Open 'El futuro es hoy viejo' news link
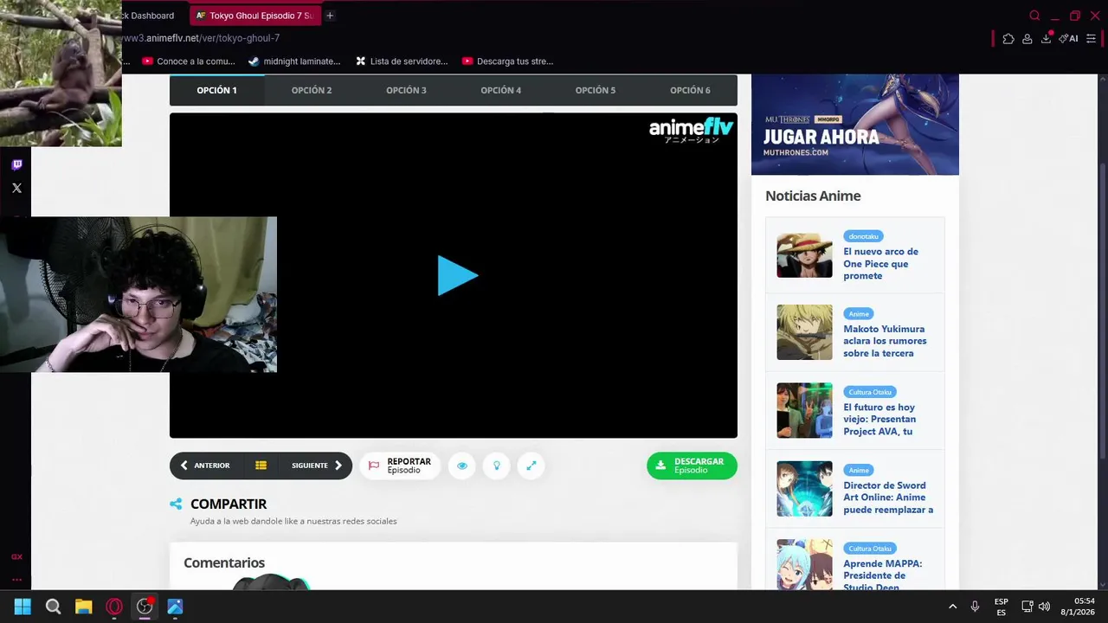 879,419
